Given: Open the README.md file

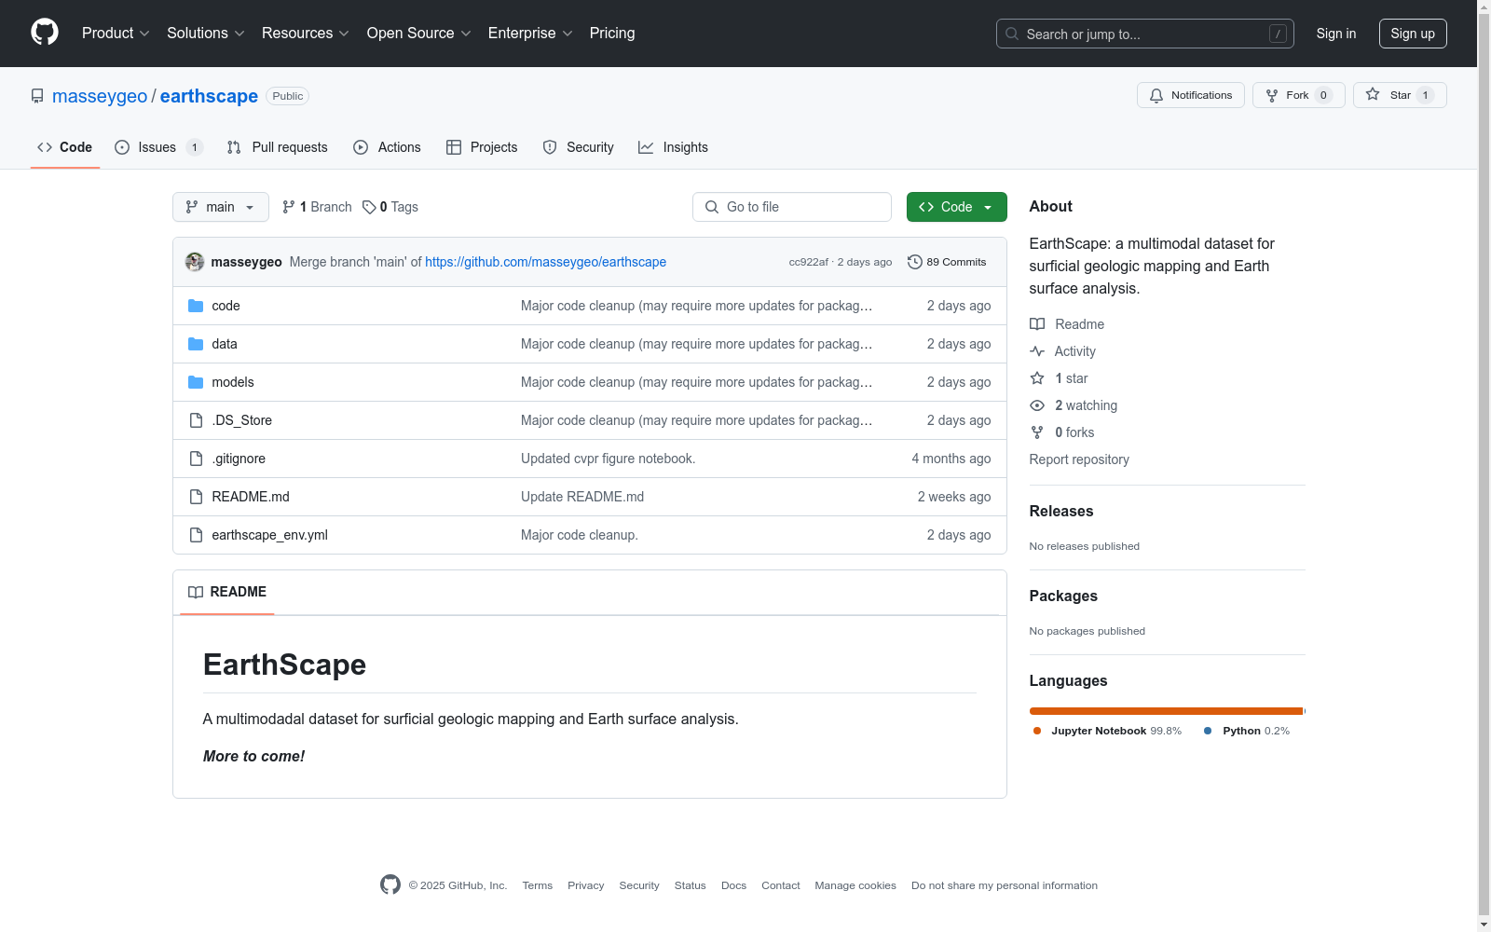Looking at the screenshot, I should 251,497.
